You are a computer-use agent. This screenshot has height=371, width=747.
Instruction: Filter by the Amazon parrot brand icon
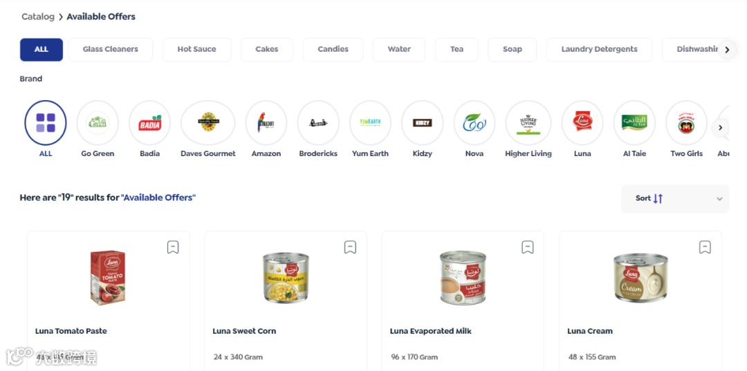[266, 123]
